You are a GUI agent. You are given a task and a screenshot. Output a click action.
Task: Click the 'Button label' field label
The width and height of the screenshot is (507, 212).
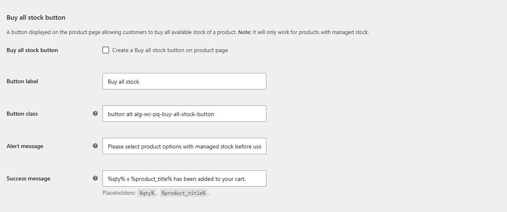pyautogui.click(x=22, y=81)
